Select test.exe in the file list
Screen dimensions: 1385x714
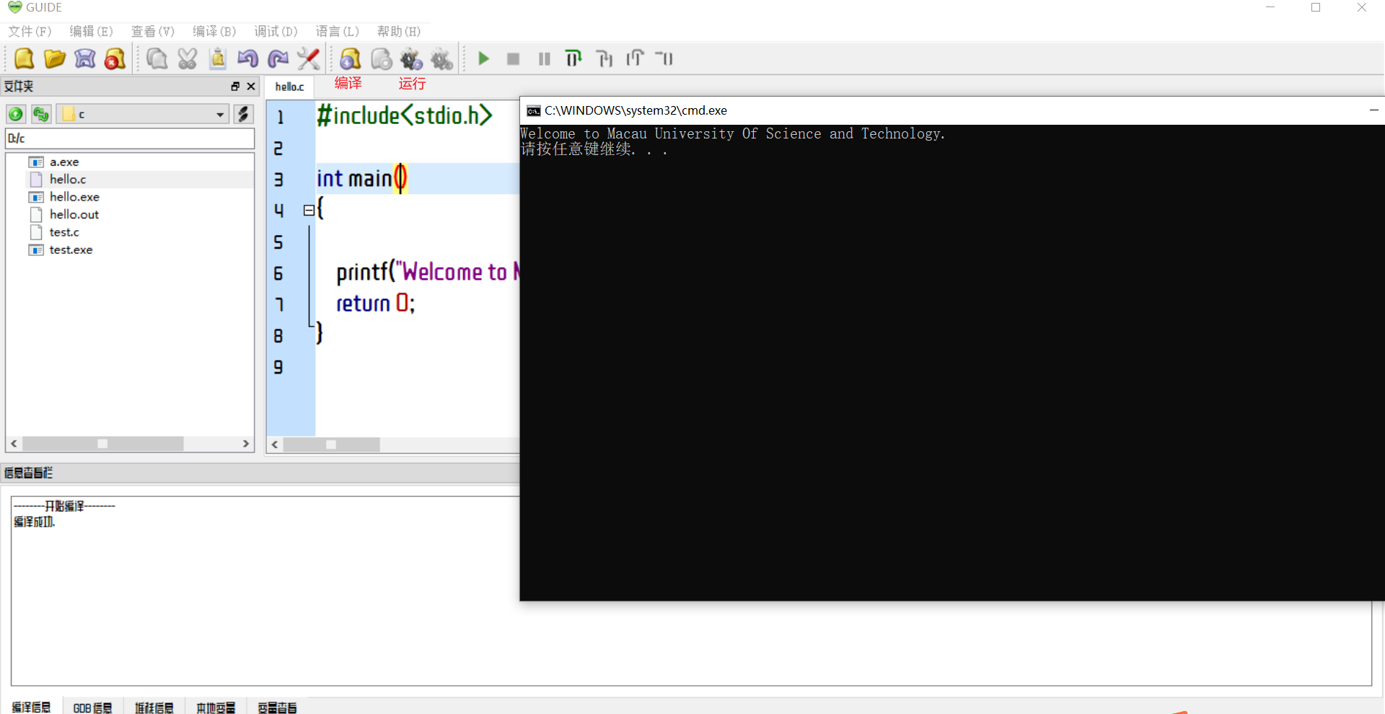(71, 250)
